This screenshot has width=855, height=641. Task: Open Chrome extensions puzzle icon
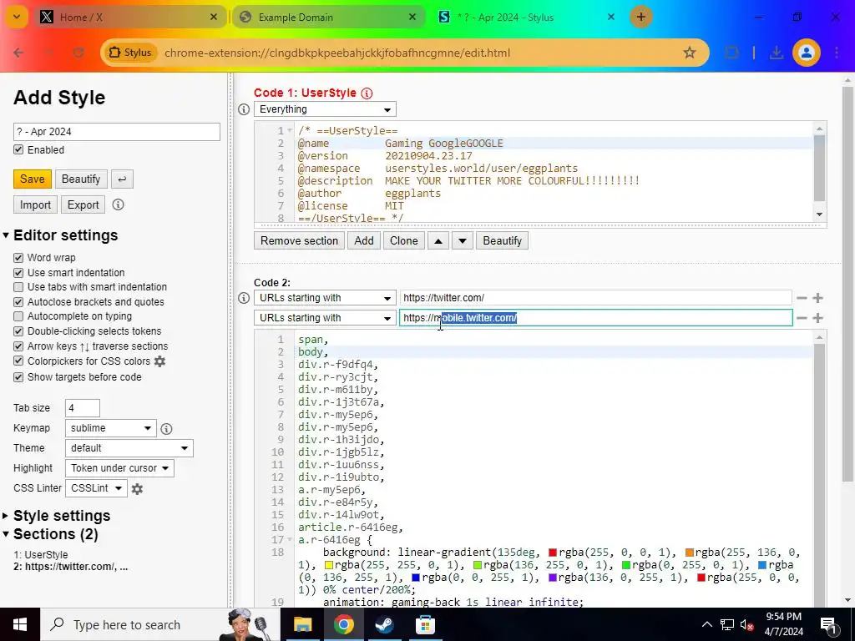pos(731,53)
